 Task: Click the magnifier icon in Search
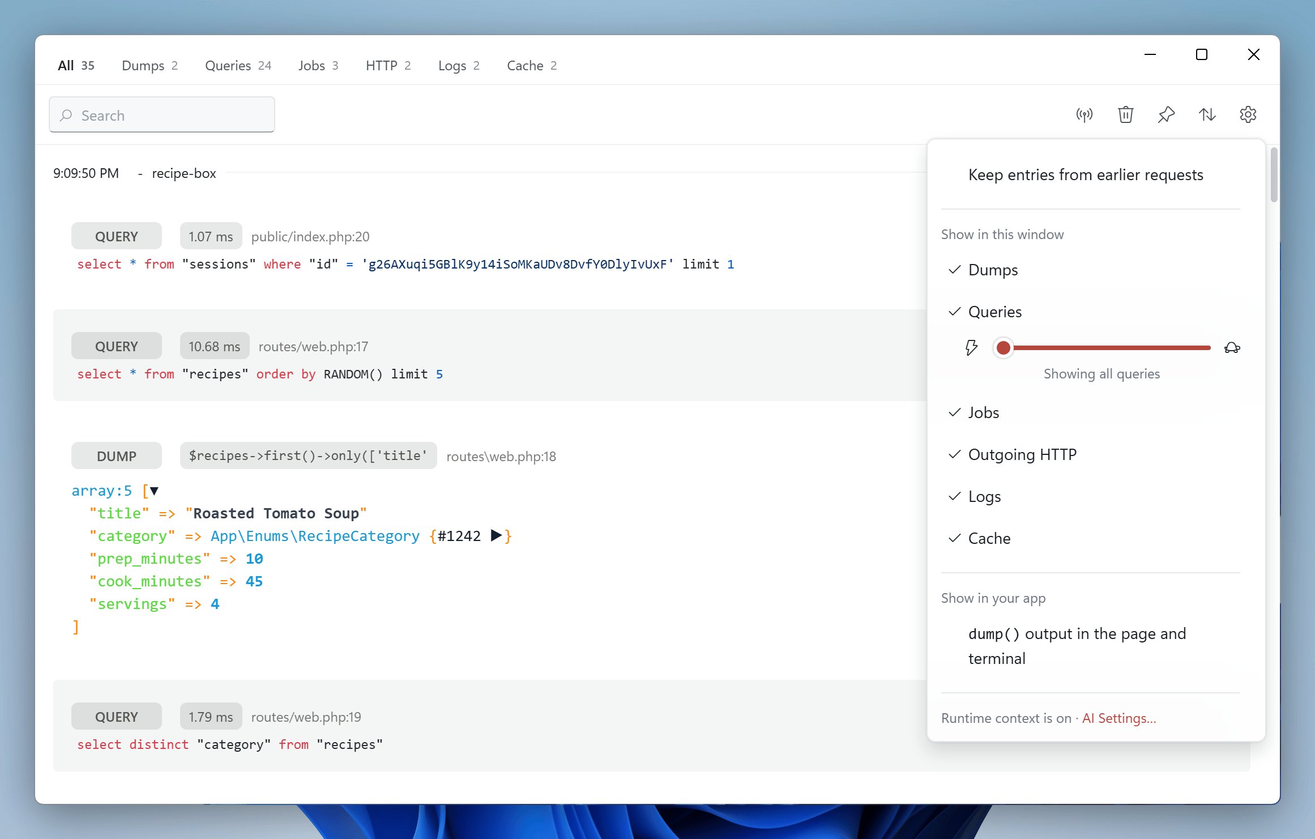[x=66, y=115]
